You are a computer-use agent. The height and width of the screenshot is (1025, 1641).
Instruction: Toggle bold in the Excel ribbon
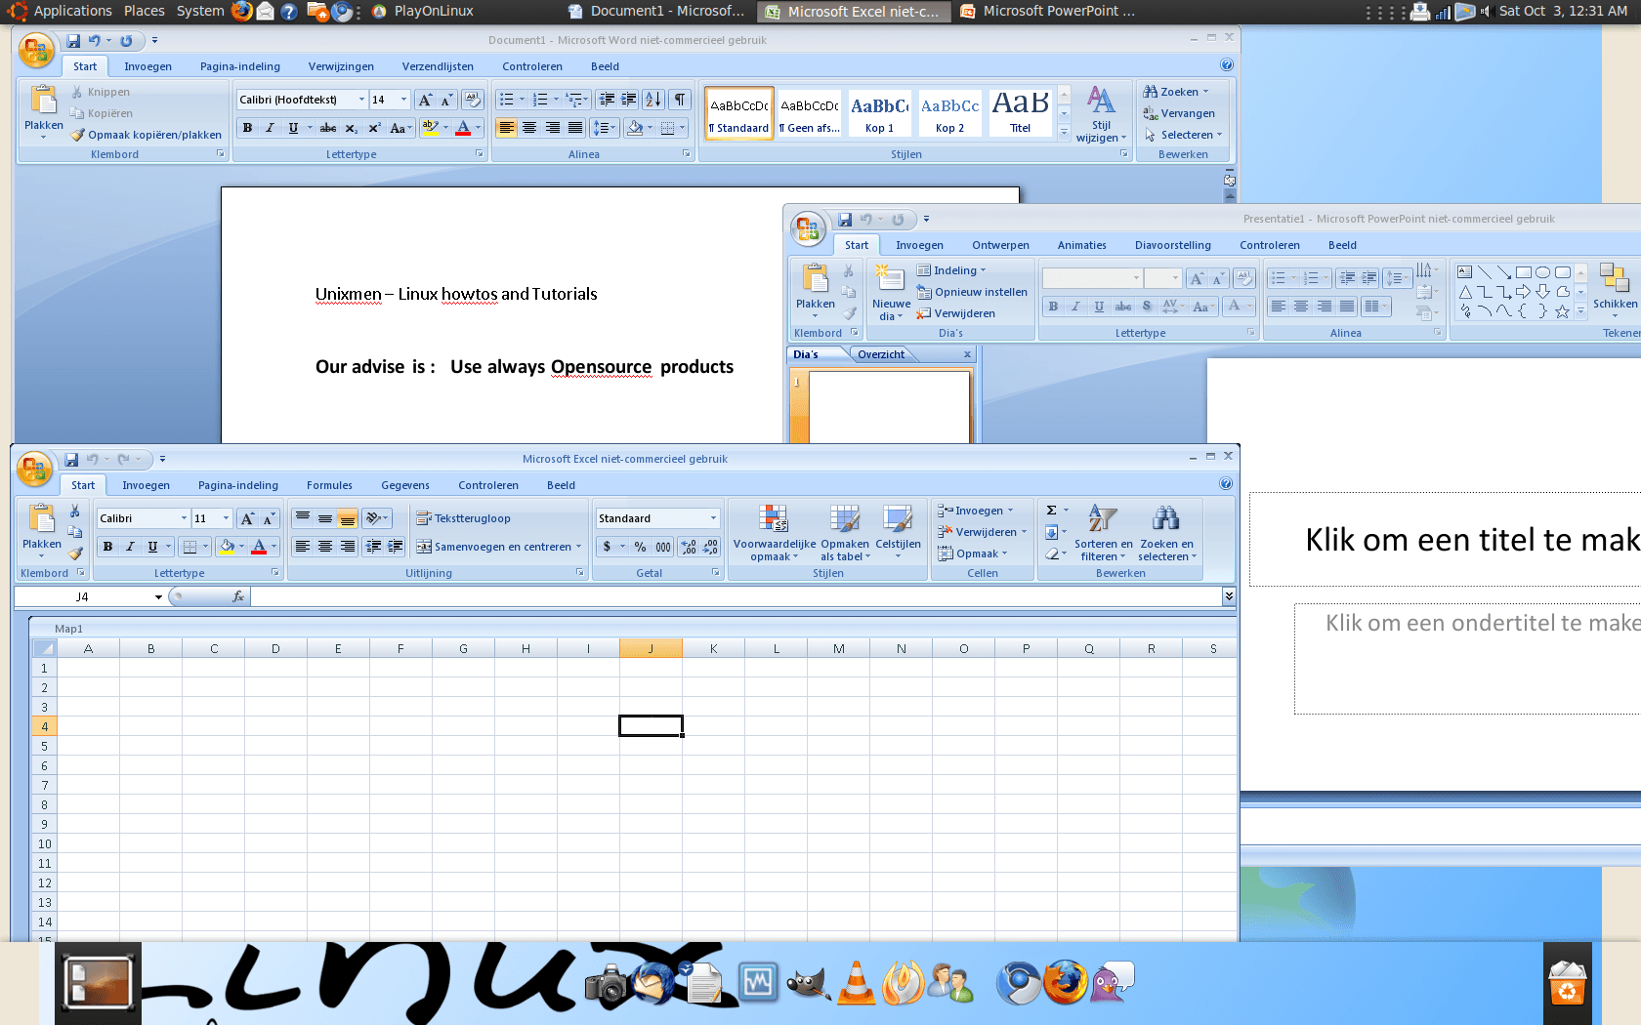click(x=107, y=547)
